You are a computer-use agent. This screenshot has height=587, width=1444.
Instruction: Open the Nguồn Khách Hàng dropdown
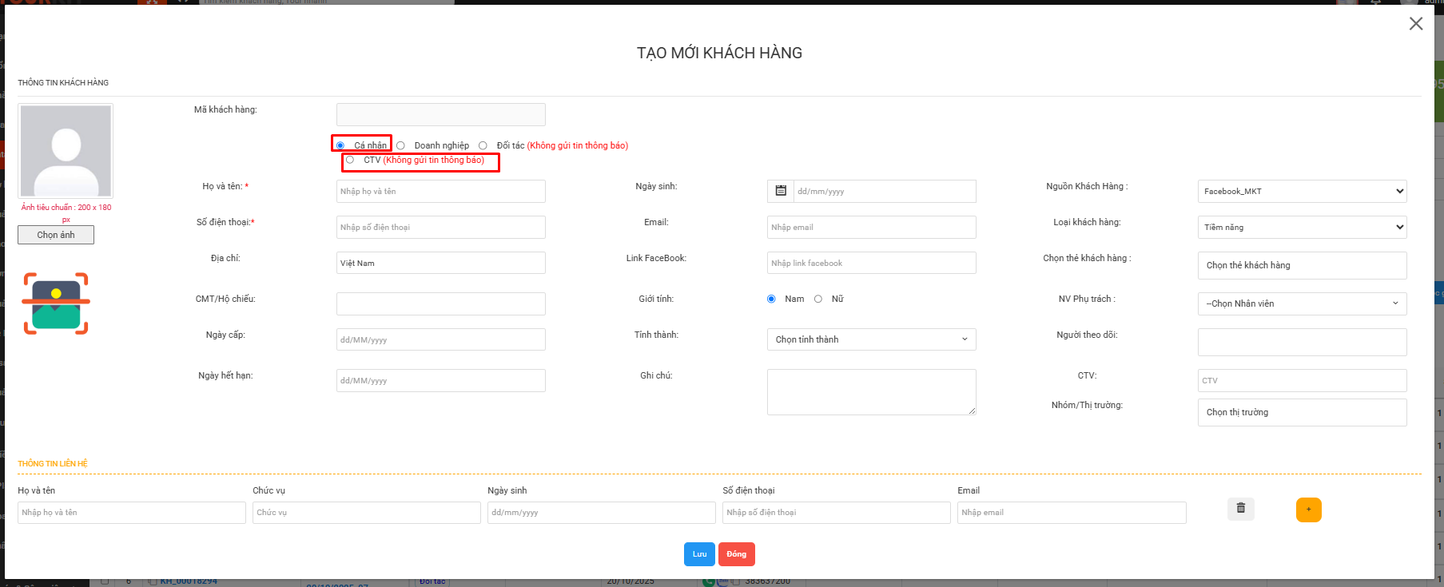pos(1302,191)
